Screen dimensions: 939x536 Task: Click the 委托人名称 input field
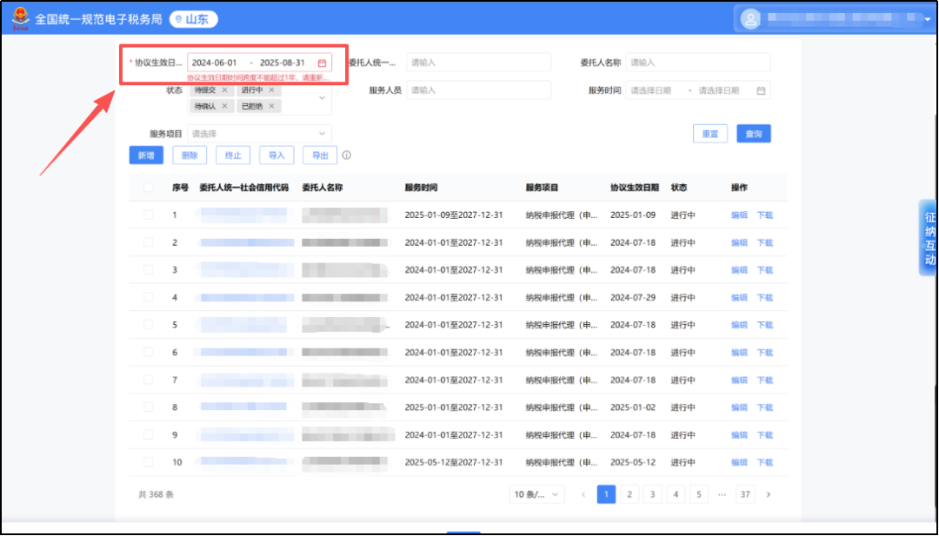tap(697, 63)
